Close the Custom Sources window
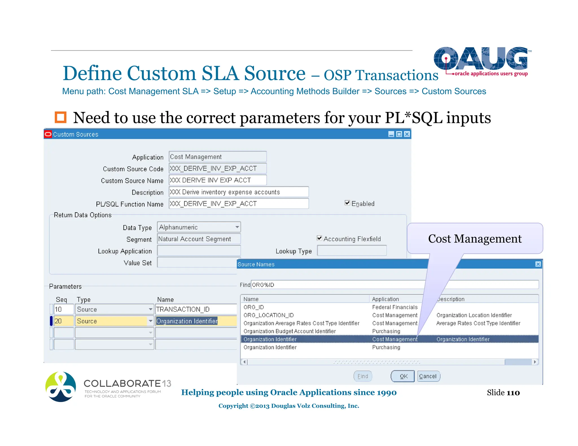 click(407, 134)
